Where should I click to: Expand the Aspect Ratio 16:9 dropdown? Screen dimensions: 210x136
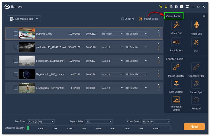point(98,122)
